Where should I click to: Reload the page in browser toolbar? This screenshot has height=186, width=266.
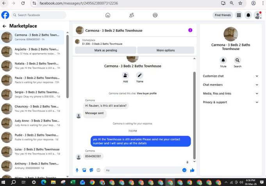(x=23, y=3)
